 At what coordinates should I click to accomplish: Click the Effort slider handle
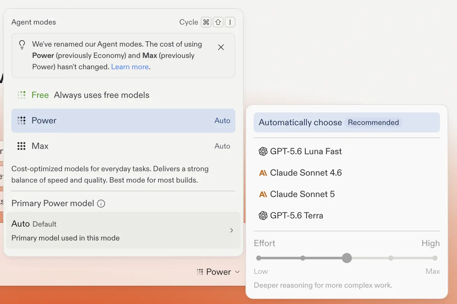[x=347, y=258]
